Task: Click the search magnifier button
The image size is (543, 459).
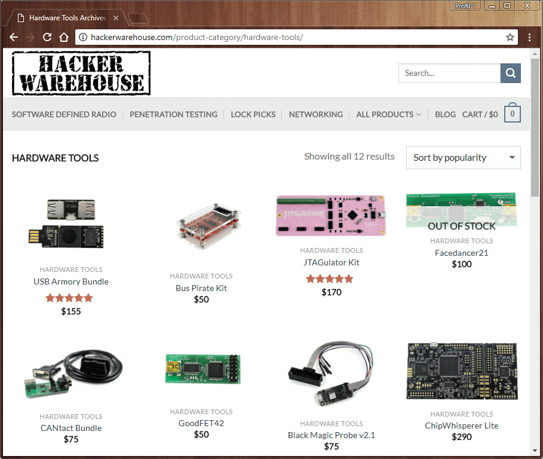Action: point(511,73)
